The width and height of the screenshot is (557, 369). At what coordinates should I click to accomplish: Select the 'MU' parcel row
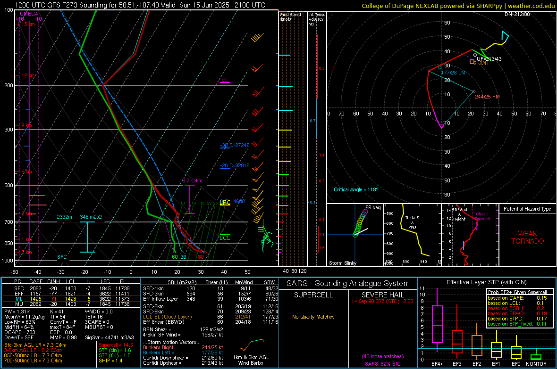71,304
